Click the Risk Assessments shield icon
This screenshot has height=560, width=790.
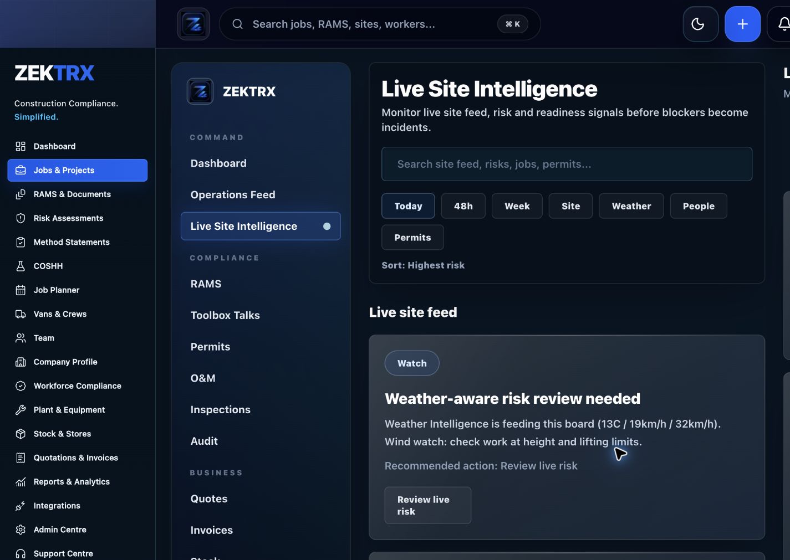point(21,218)
